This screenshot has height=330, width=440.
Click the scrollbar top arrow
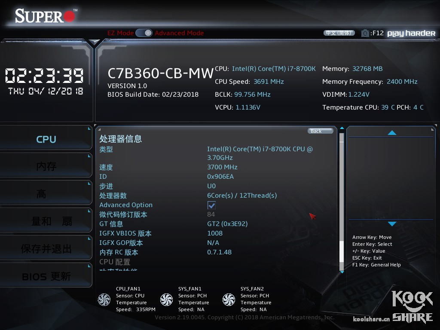point(342,128)
